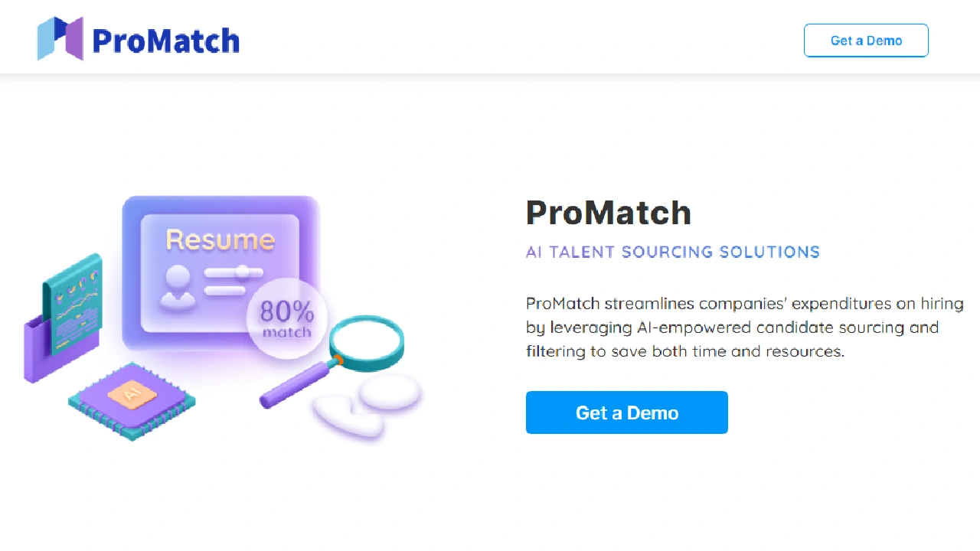This screenshot has width=980, height=551.
Task: Click the 'ProMatch' hero heading
Action: point(608,213)
